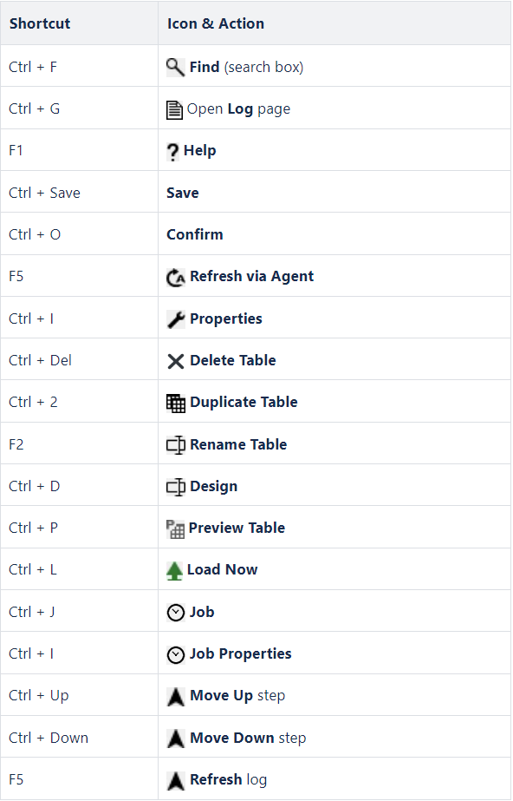Click the Duplicate Table grid icon
Viewport: 513px width, 801px height.
click(x=176, y=403)
